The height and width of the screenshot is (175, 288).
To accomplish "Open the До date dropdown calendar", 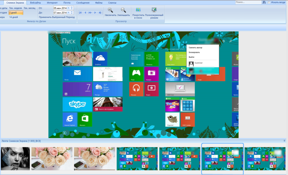I will (68, 13).
